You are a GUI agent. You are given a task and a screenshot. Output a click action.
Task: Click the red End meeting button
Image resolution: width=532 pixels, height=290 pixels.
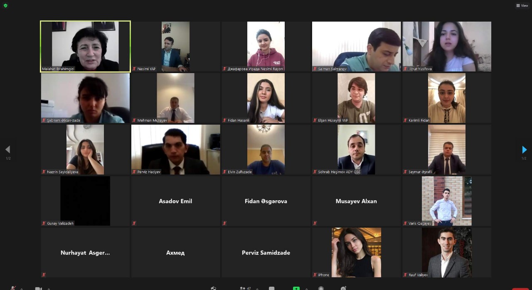[x=520, y=289]
